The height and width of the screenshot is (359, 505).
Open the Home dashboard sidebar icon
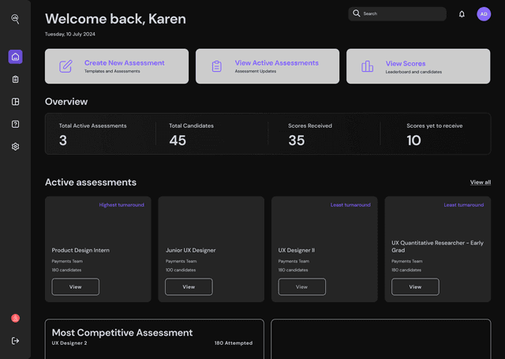coord(15,57)
